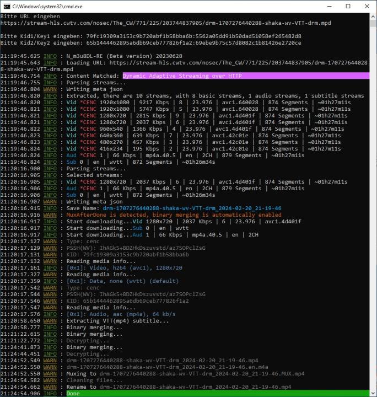Screen dimensions: 377x397
Task: Minimize the cmd.exe window
Action: point(330,6)
